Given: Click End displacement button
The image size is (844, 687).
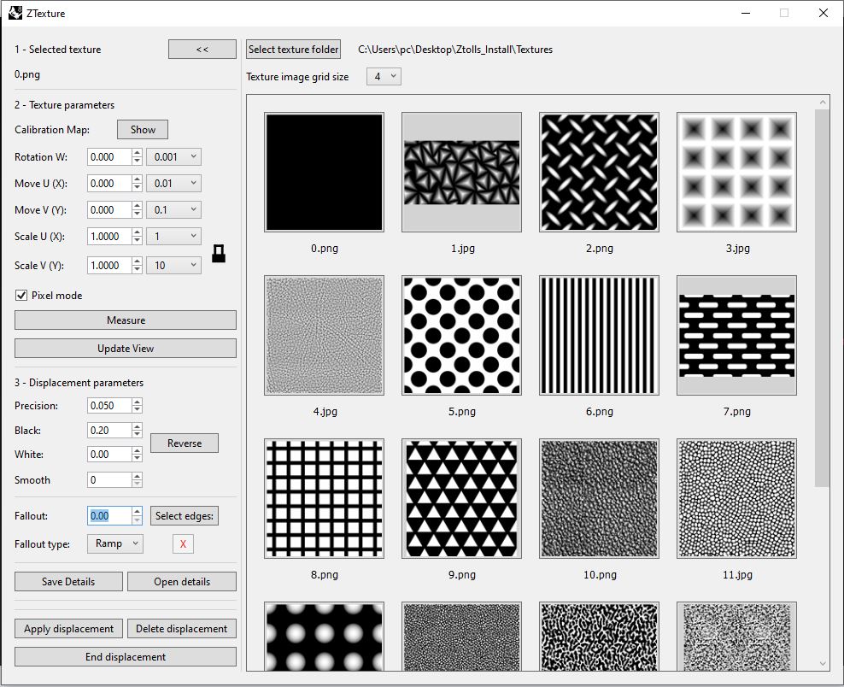Looking at the screenshot, I should [x=126, y=657].
